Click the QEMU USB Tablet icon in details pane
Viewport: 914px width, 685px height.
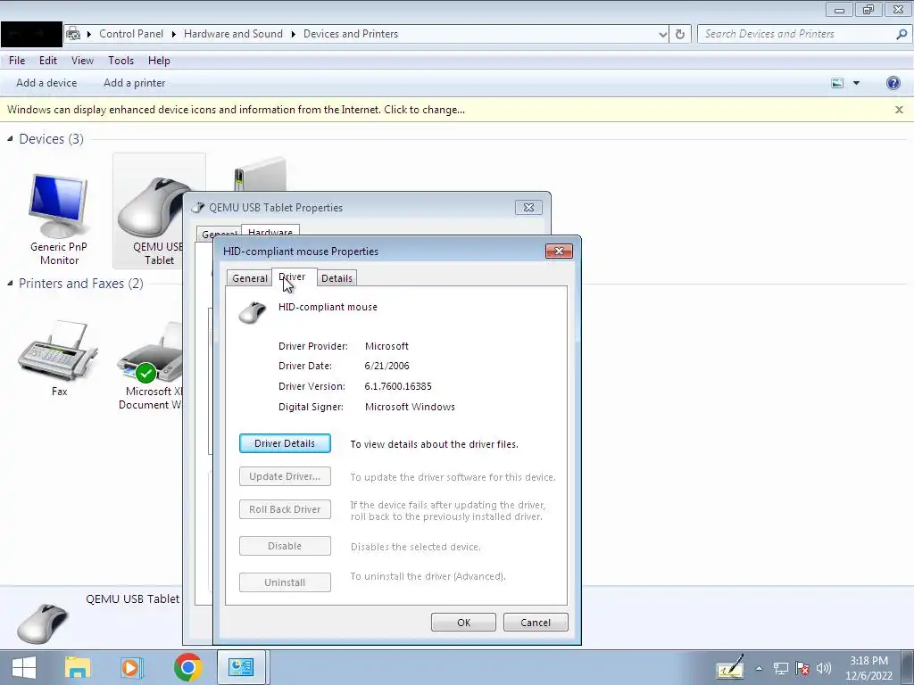[x=43, y=623]
